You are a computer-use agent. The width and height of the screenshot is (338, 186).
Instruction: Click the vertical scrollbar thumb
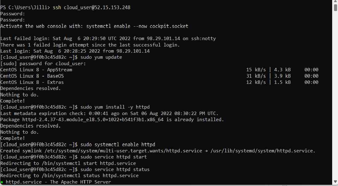coord(336,7)
